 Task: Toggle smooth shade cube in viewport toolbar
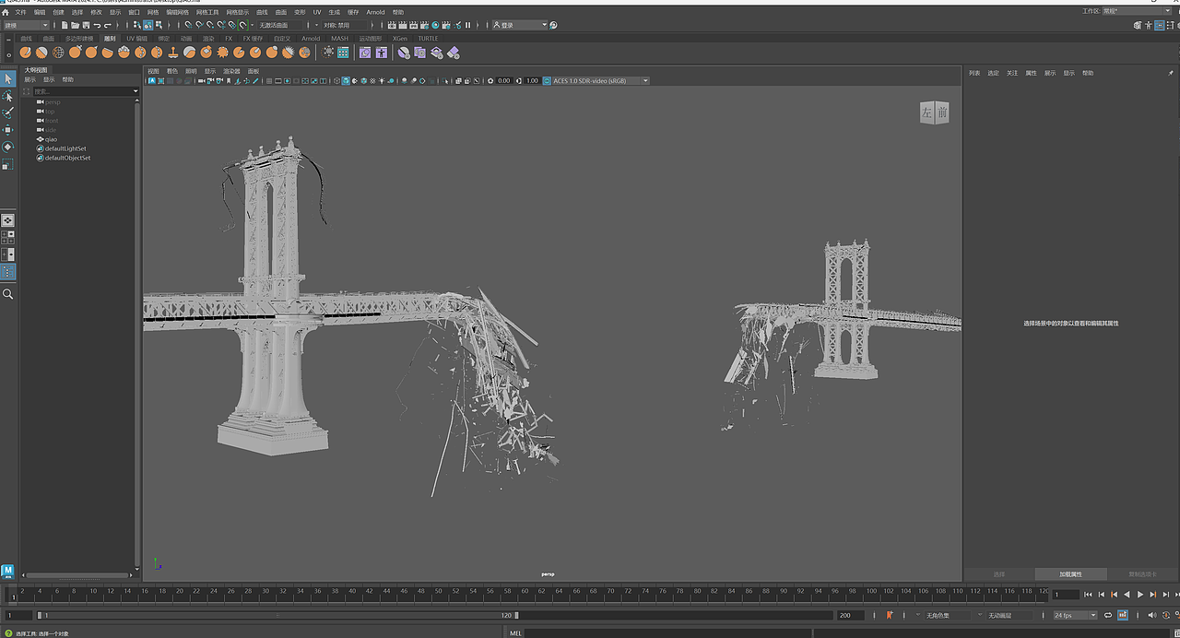click(346, 80)
